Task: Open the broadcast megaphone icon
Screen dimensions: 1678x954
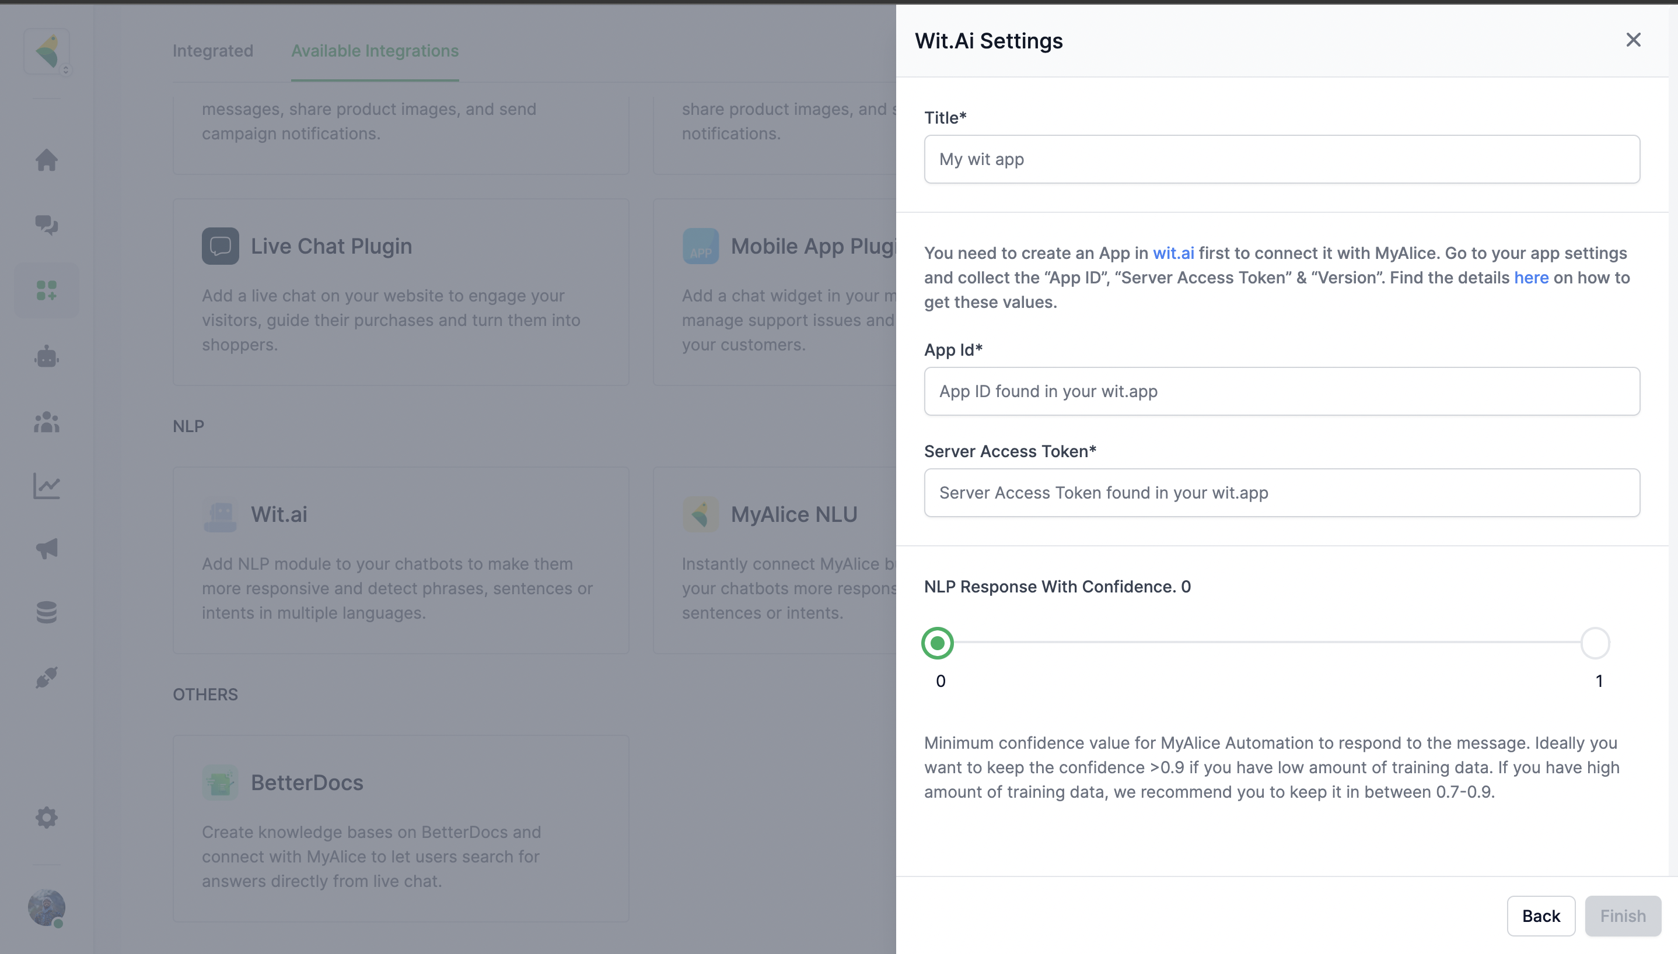Action: pos(47,549)
